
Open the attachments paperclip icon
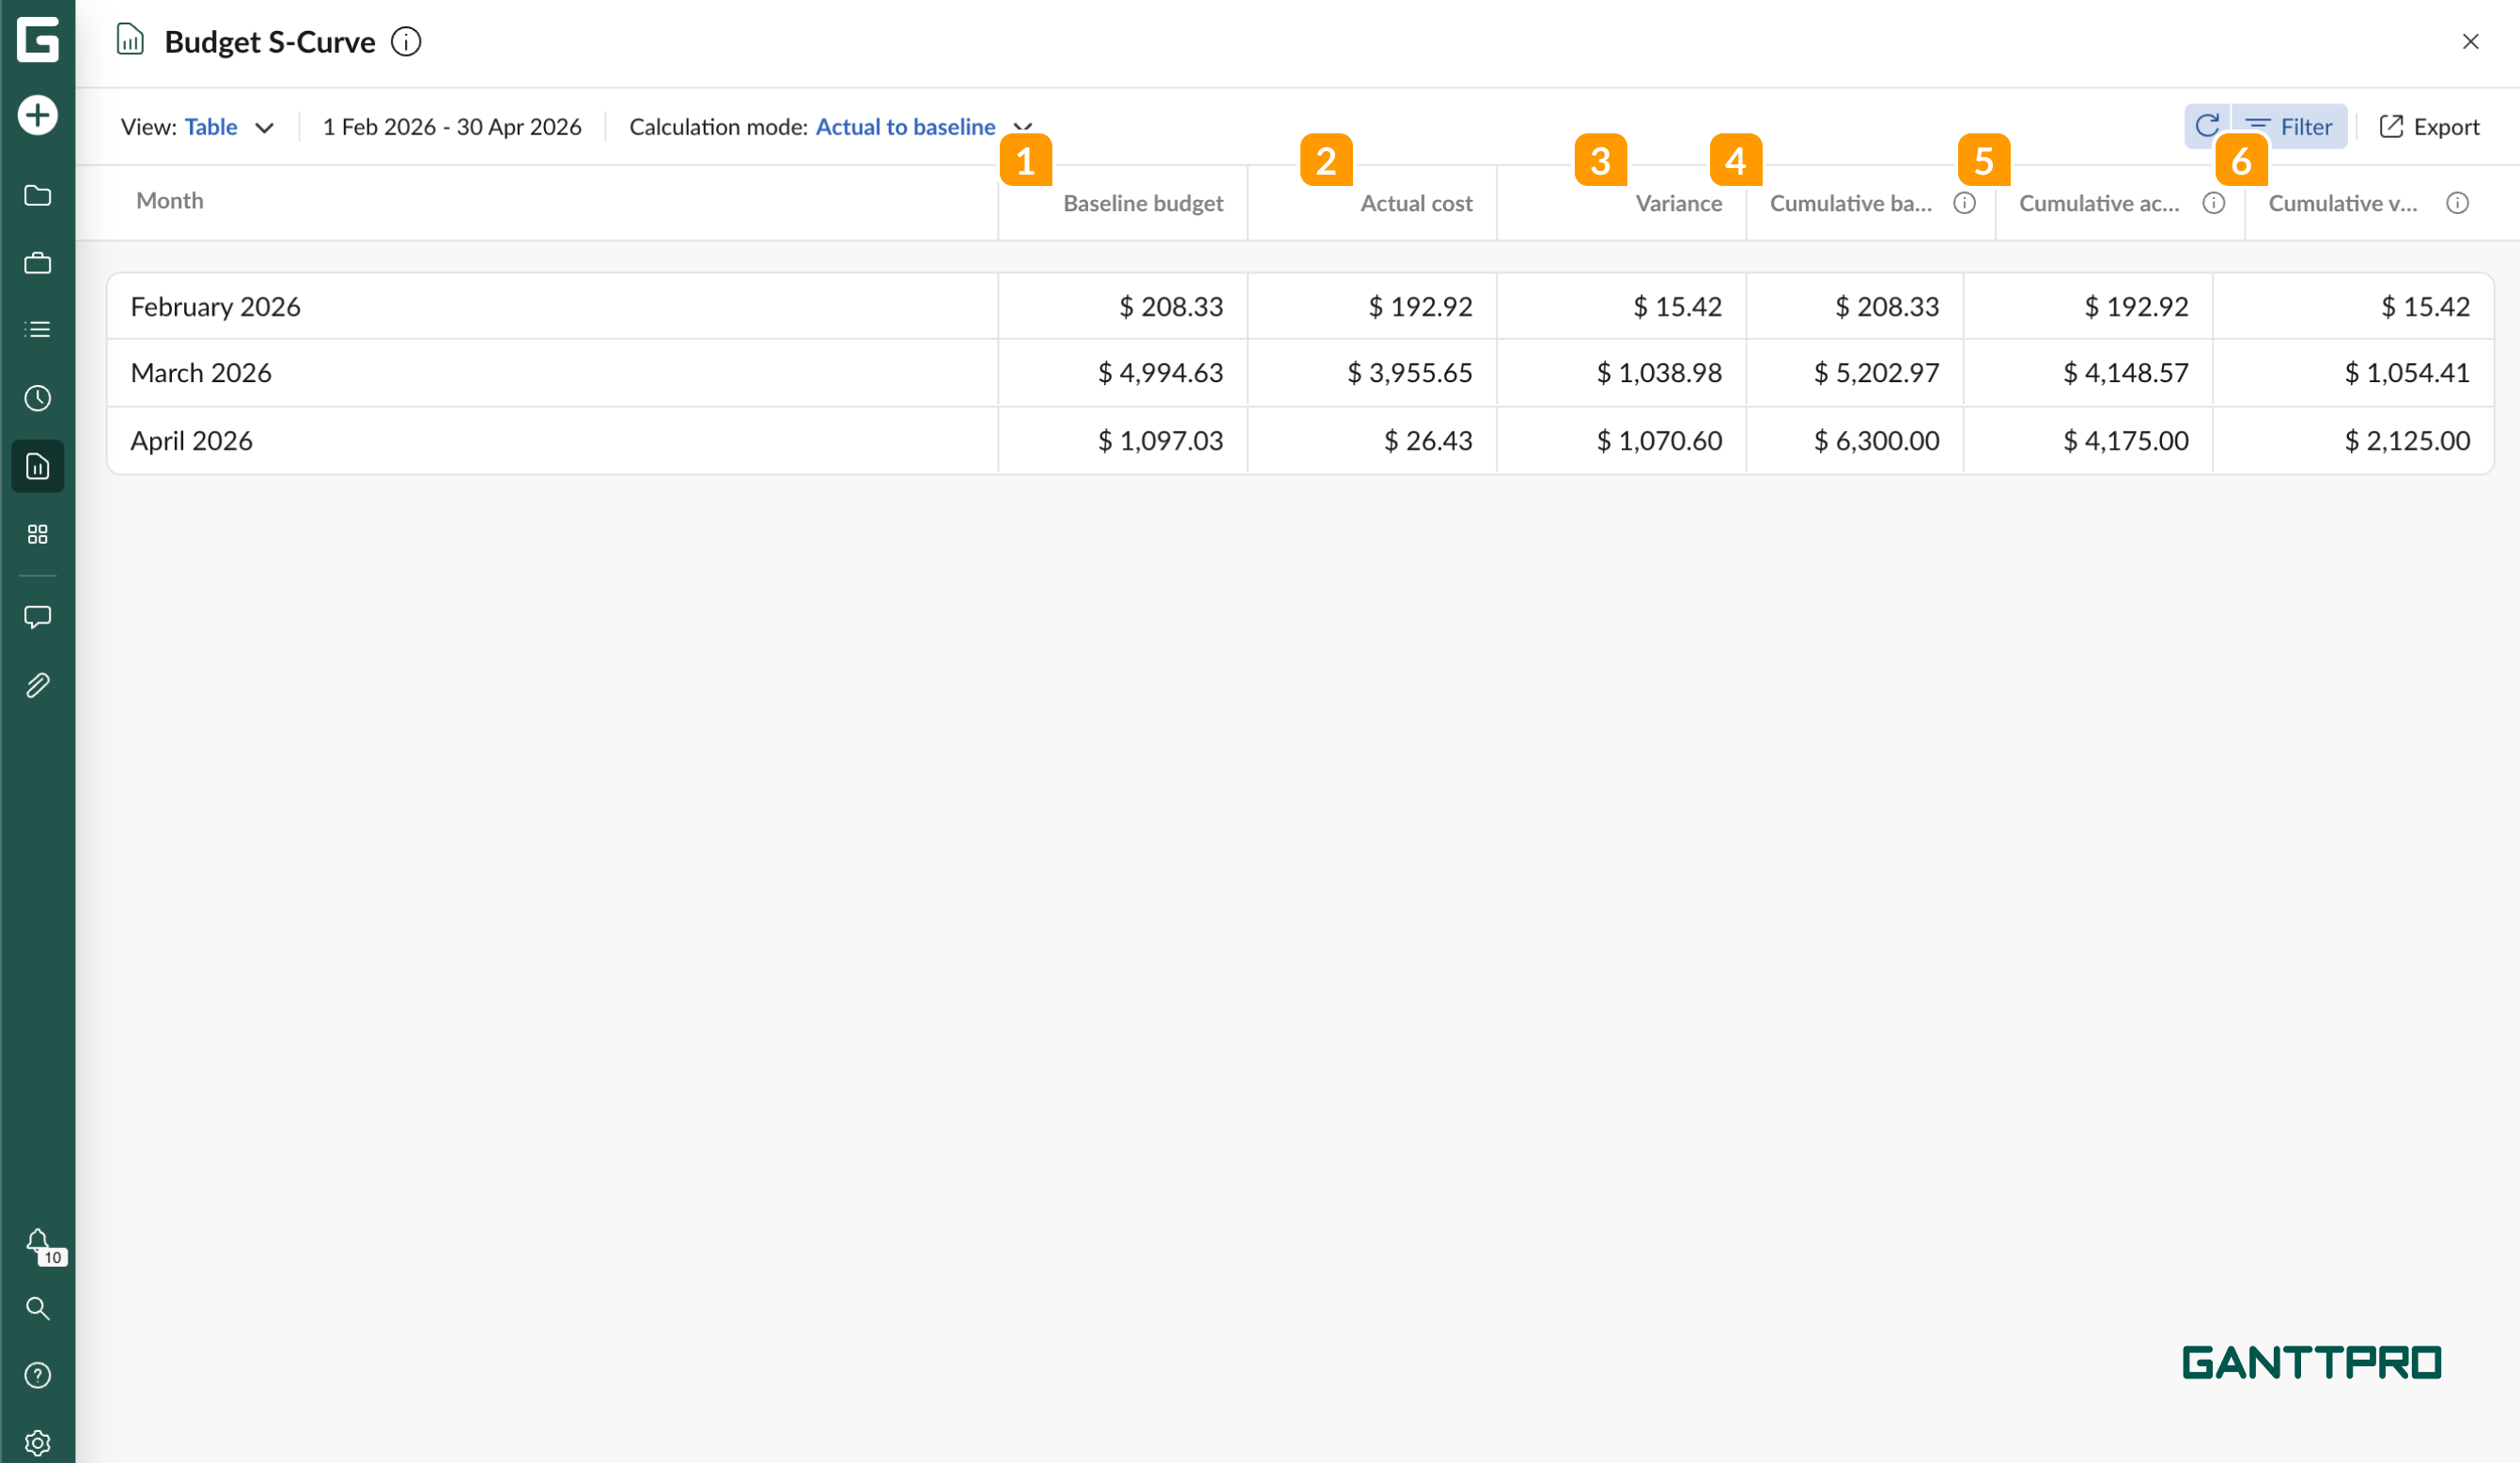[37, 685]
